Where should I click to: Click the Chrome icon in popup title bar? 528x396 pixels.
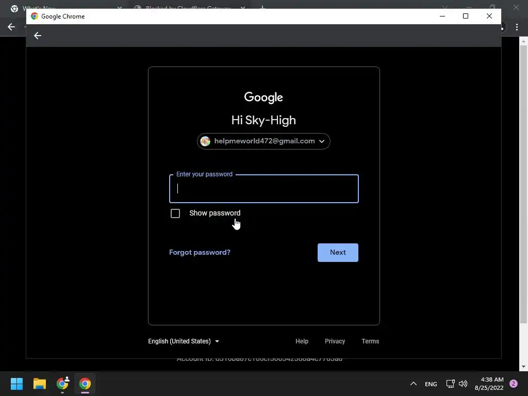34,16
